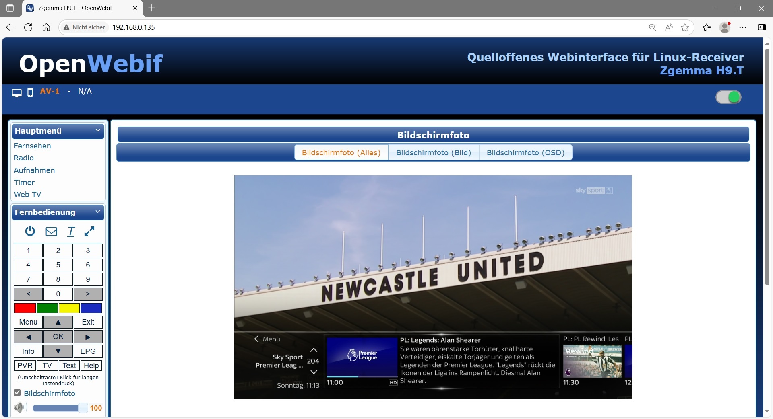The height and width of the screenshot is (419, 773).
Task: Open the Timer menu entry
Action: [x=24, y=183]
